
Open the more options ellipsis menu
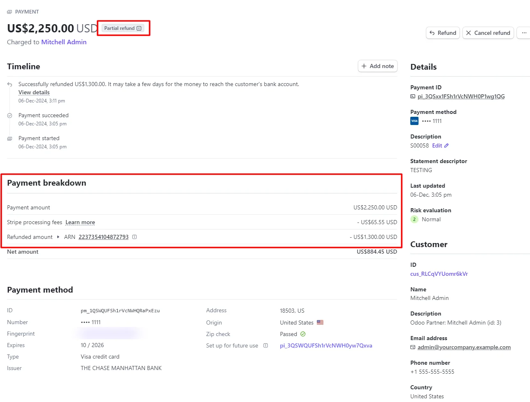[524, 33]
